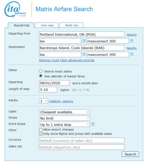Click the Reverse route link
The width and height of the screenshot is (147, 163).
point(49,60)
